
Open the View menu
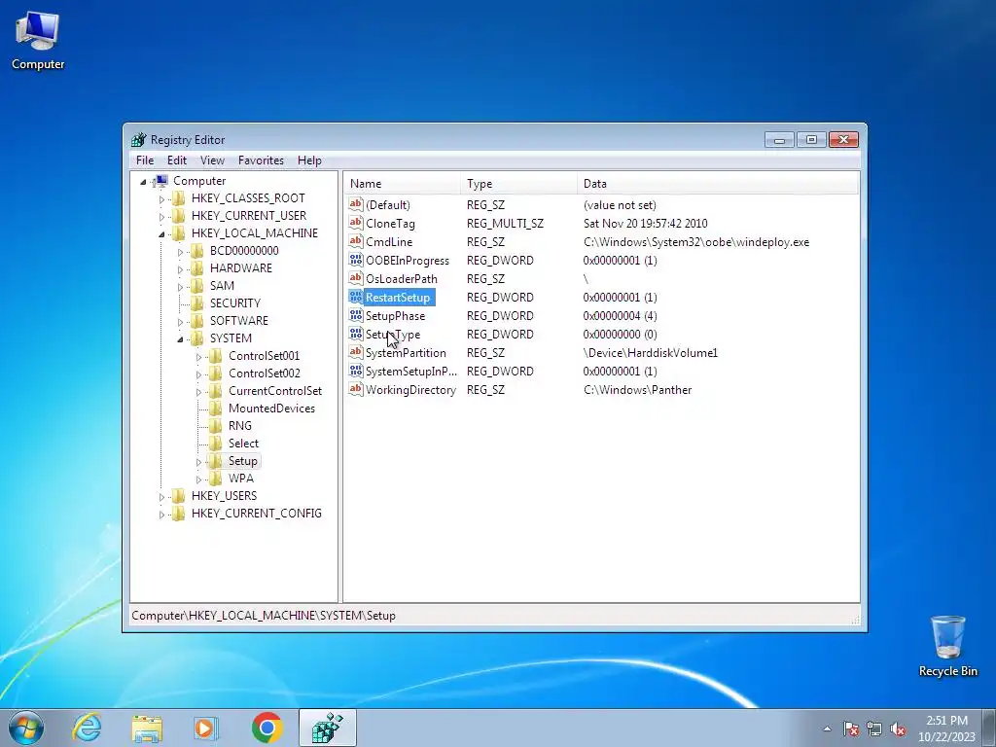pyautogui.click(x=212, y=160)
